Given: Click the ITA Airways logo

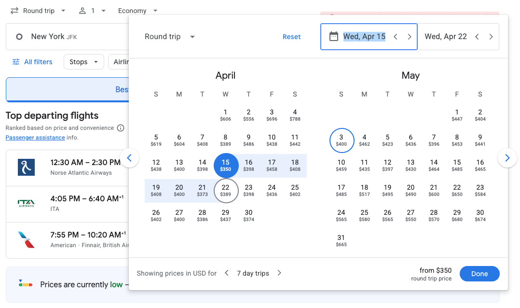Looking at the screenshot, I should tap(26, 204).
